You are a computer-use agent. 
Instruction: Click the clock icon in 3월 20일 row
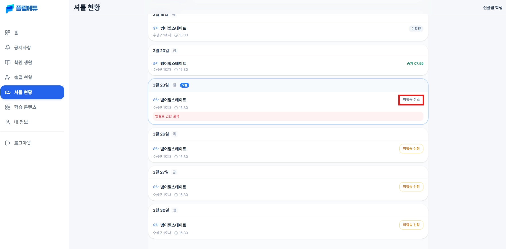pos(176,70)
